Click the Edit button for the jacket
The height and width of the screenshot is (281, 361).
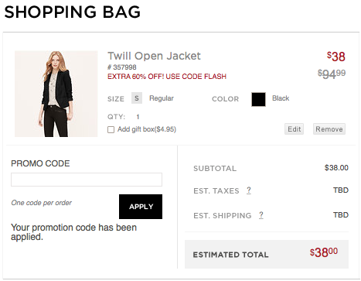(294, 129)
